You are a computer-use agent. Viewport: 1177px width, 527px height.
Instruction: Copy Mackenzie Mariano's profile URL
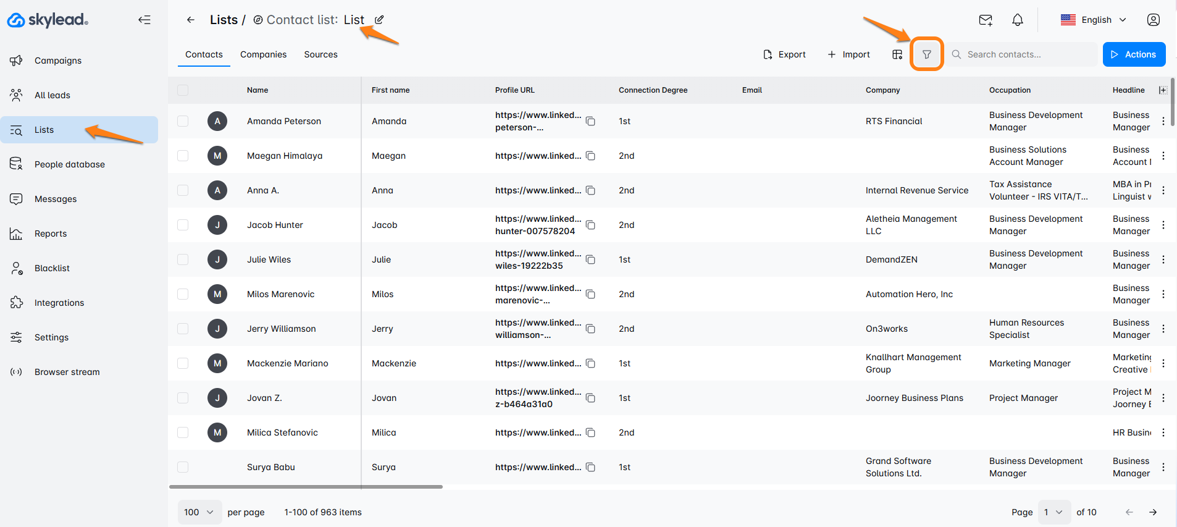pyautogui.click(x=590, y=363)
